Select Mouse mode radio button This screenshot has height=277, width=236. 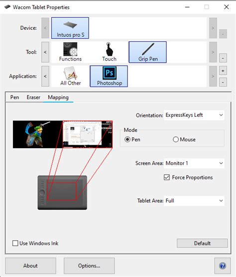point(175,139)
